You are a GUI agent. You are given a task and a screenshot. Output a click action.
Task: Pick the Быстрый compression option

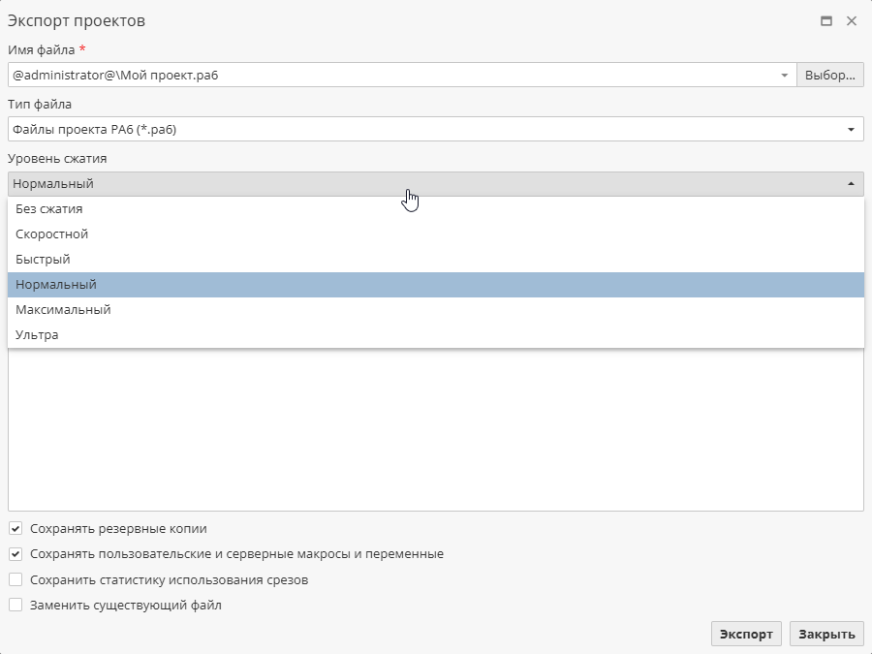[x=43, y=260]
